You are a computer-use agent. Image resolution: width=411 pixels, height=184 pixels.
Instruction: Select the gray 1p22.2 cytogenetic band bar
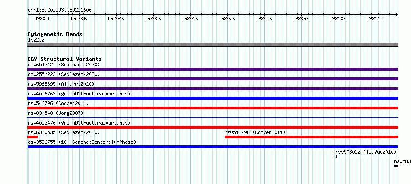[x=212, y=45]
